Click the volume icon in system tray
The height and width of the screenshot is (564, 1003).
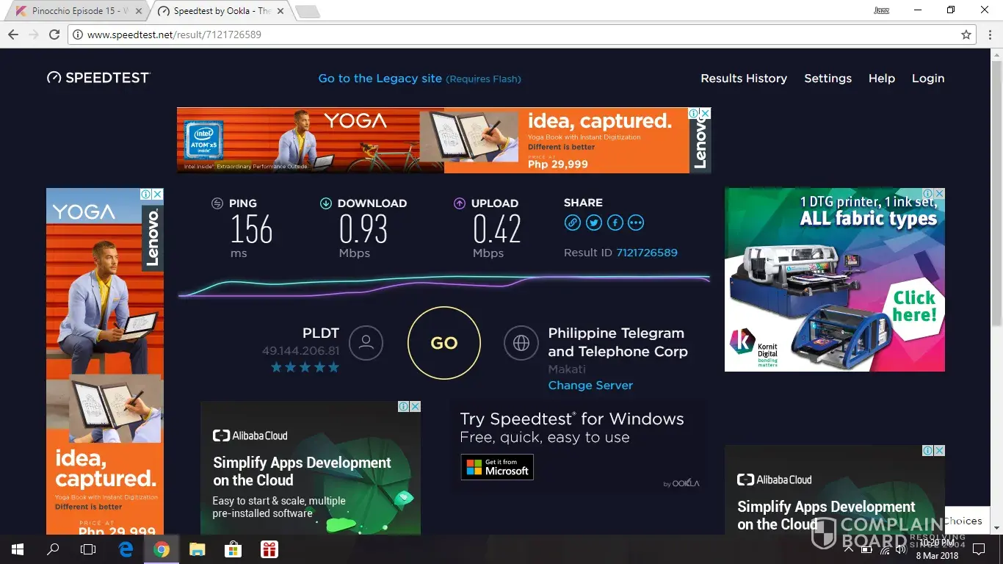coord(901,549)
